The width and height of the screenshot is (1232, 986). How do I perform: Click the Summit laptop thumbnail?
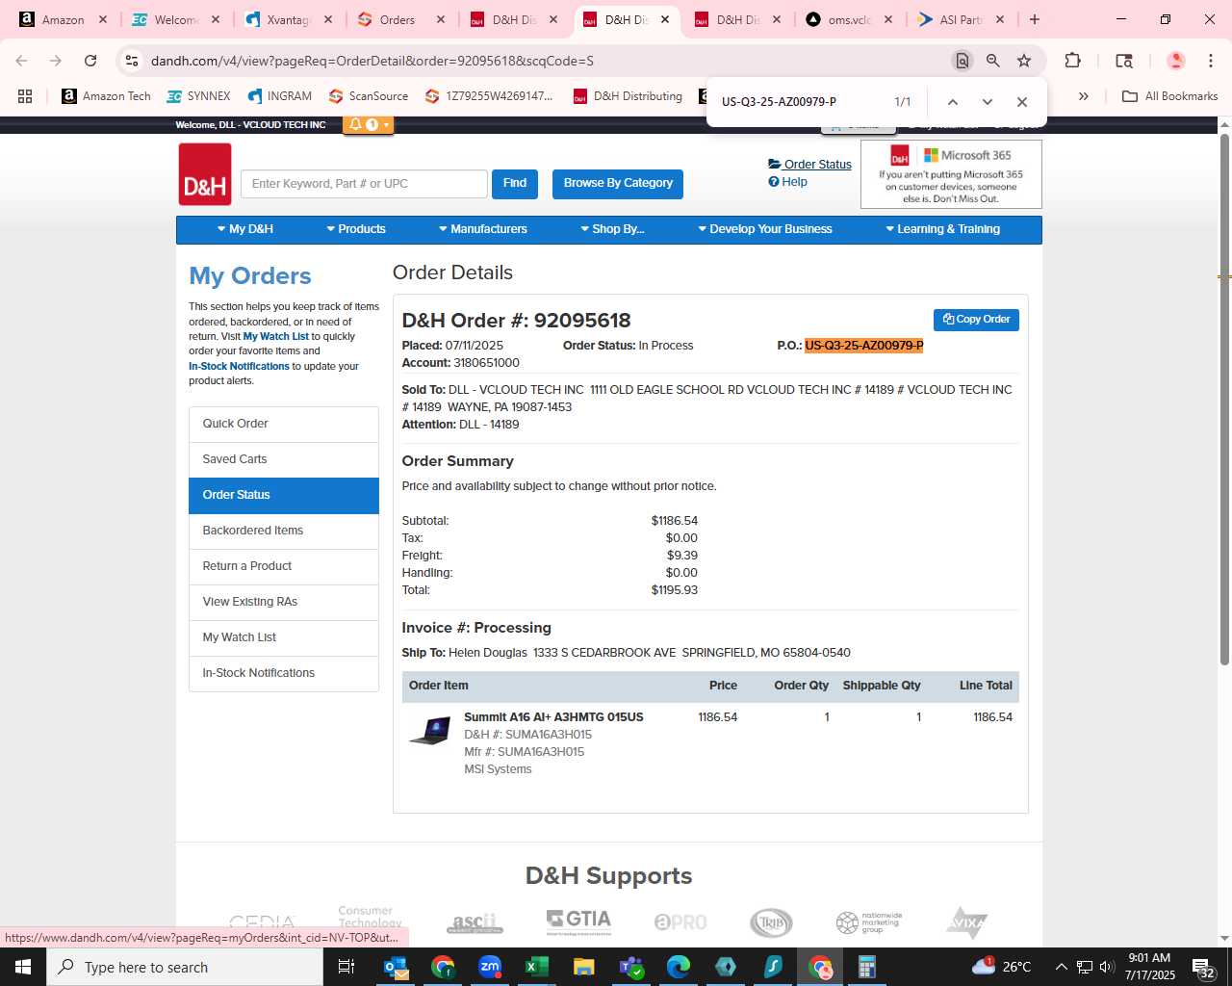pos(430,731)
